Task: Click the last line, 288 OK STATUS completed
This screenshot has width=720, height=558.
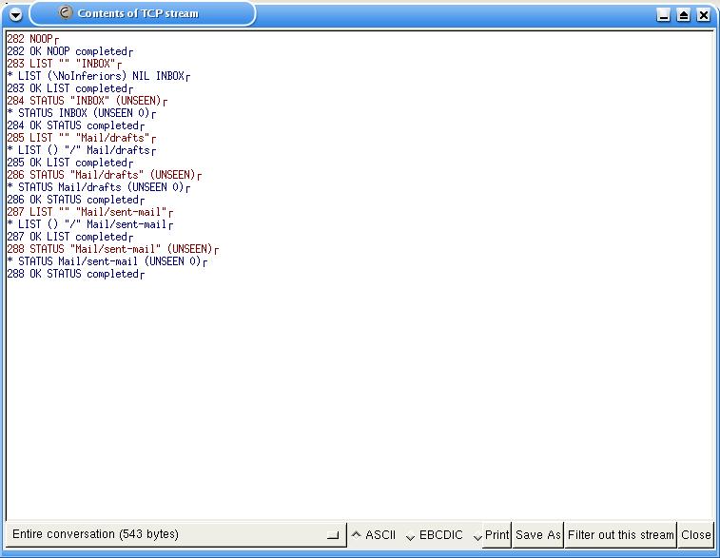Action: [x=73, y=274]
